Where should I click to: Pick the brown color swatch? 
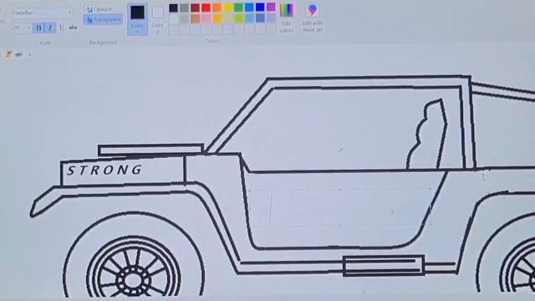(x=195, y=18)
